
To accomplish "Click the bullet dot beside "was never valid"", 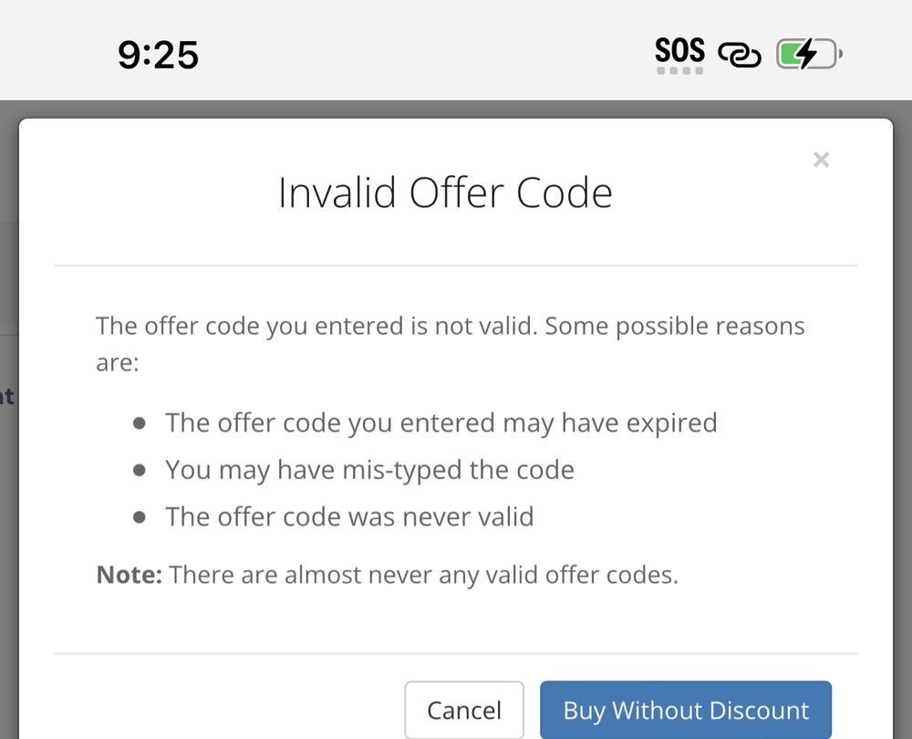I will [x=140, y=517].
